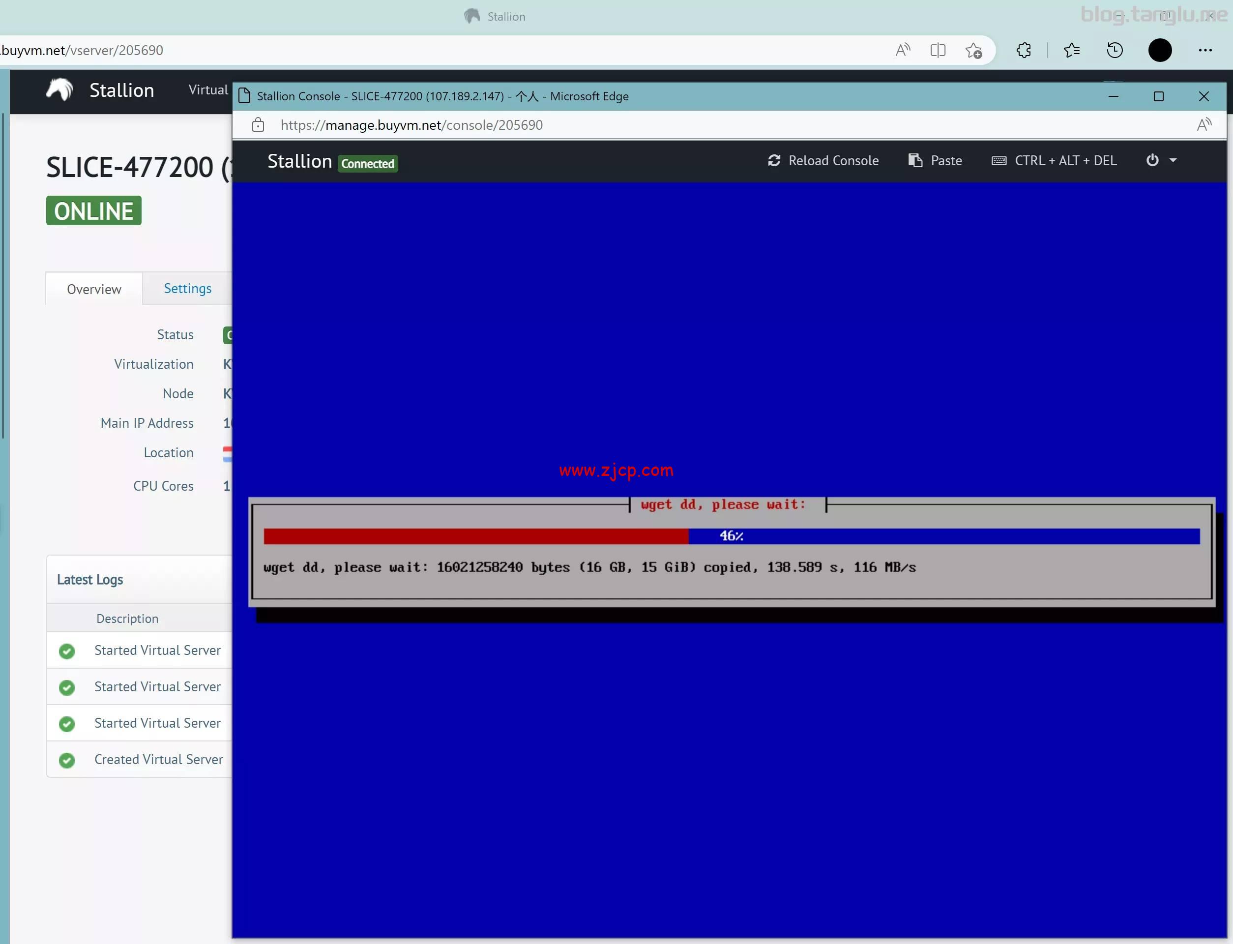Click the ONLINE status badge
Screen dimensions: 1233x944
click(x=93, y=211)
